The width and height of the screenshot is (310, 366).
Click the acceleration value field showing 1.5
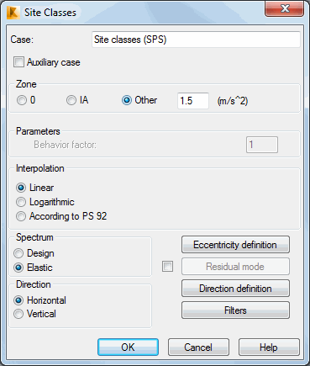coord(193,101)
